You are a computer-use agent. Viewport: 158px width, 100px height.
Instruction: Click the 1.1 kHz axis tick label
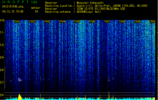2,32
